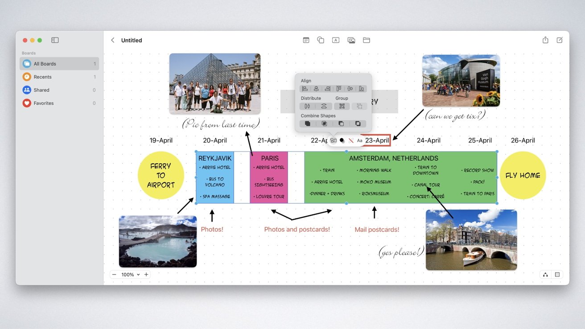Align selected objects to the left
Image resolution: width=585 pixels, height=329 pixels.
(x=305, y=89)
